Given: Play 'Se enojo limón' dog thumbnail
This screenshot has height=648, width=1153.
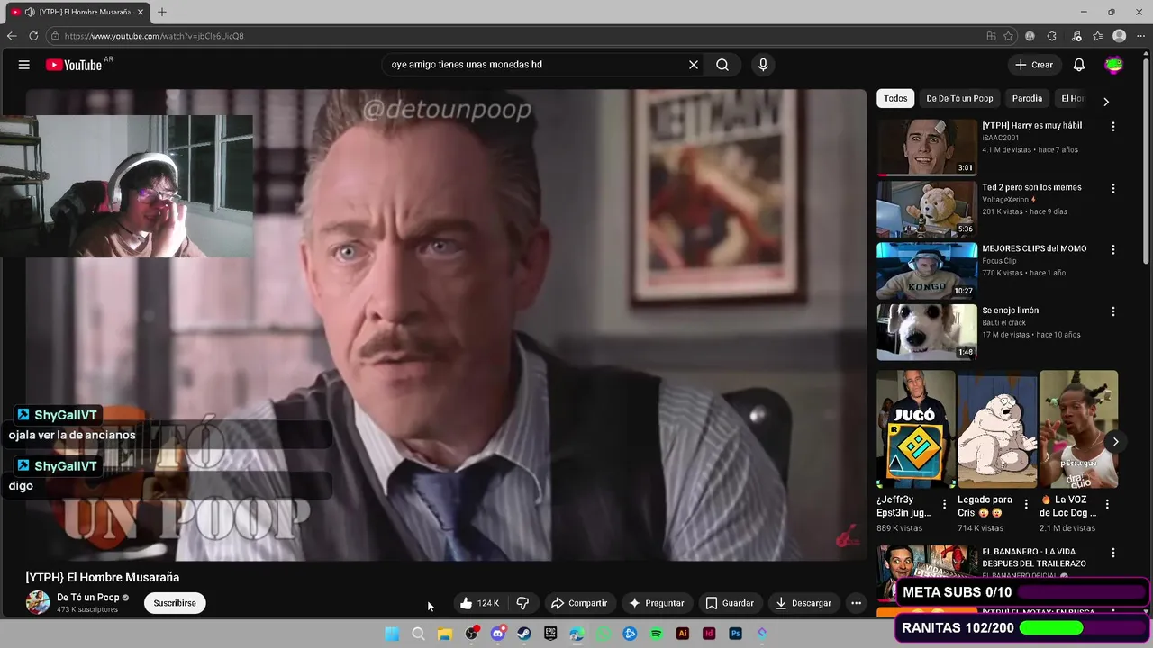Looking at the screenshot, I should point(927,332).
